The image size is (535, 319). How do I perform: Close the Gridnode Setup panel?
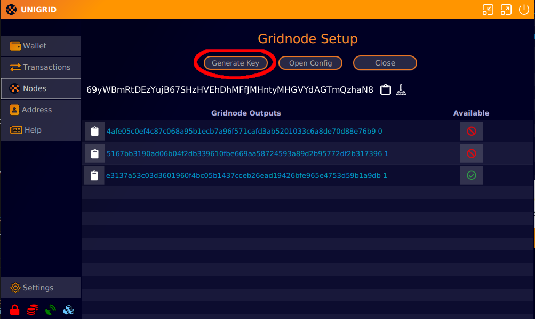point(385,63)
